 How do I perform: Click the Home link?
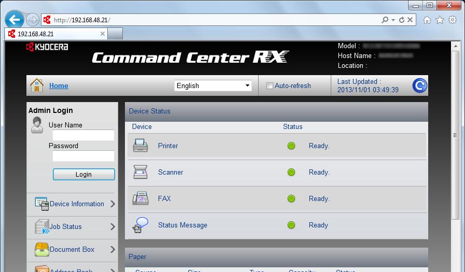[x=59, y=85]
